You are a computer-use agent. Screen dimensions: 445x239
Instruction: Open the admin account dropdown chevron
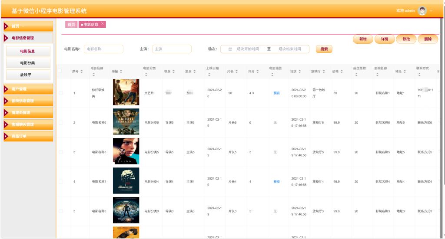click(431, 11)
